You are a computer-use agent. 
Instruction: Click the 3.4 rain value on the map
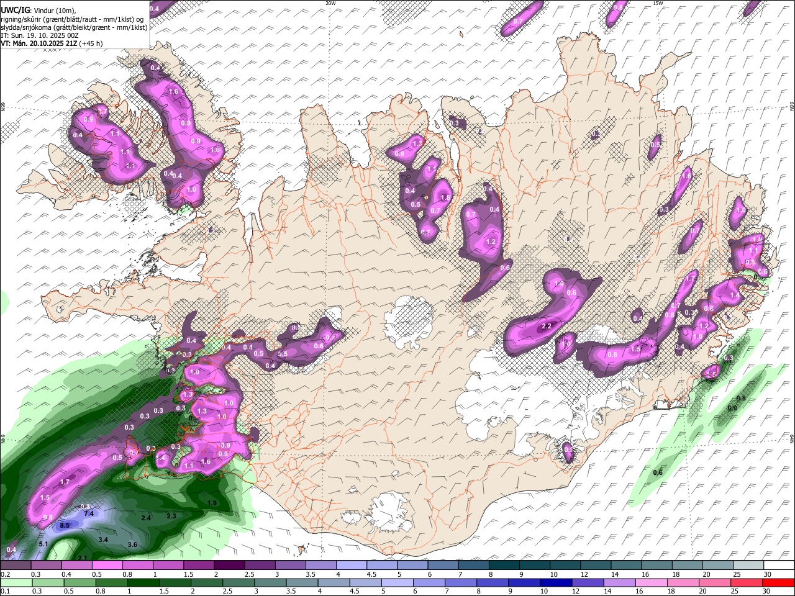[x=103, y=540]
